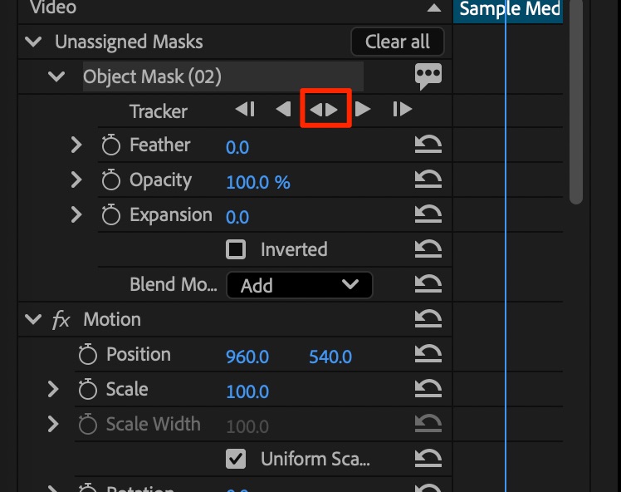The height and width of the screenshot is (492, 621).
Task: Reset the Expansion value
Action: [428, 215]
